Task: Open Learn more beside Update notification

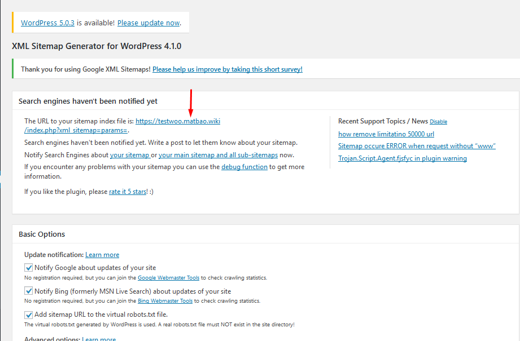Action: click(102, 255)
